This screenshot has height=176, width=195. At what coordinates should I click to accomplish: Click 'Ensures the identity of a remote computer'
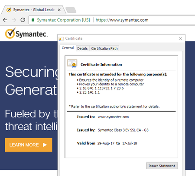click(111, 80)
